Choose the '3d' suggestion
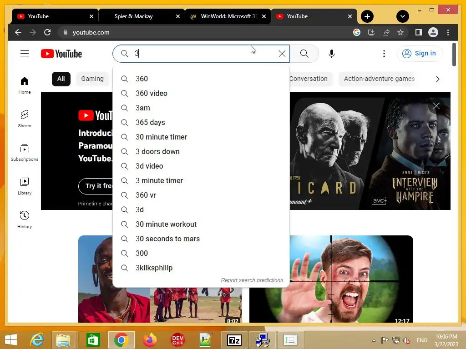This screenshot has width=466, height=349. click(x=201, y=209)
